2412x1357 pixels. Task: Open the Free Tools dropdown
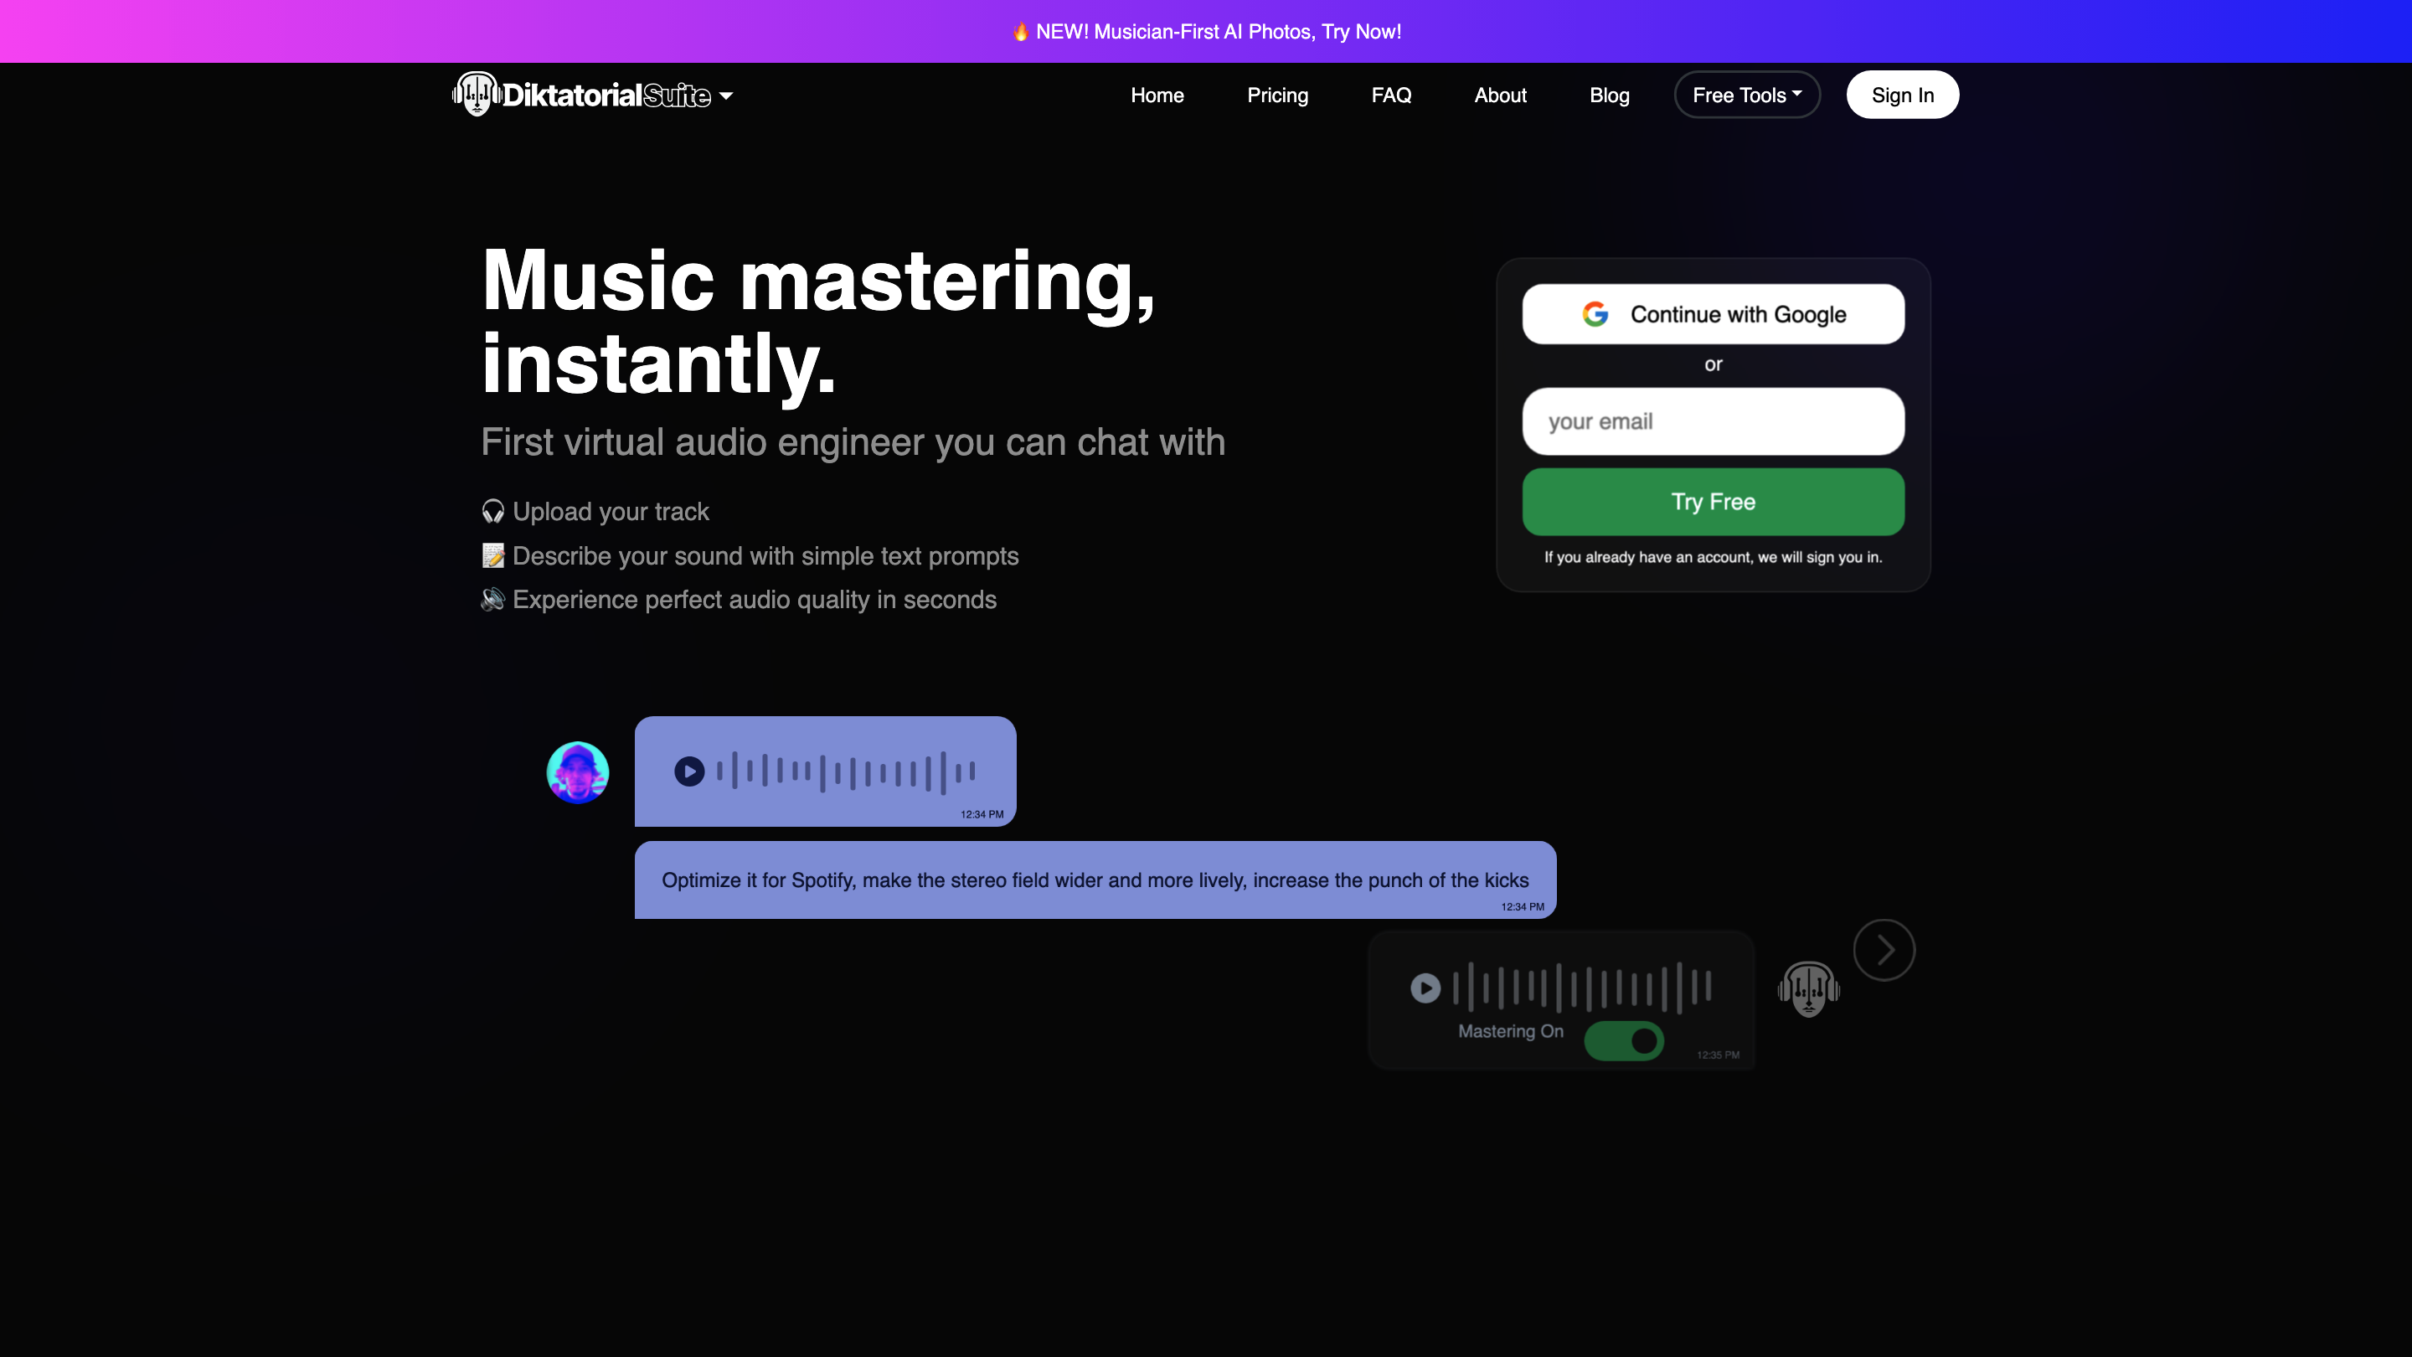point(1746,95)
